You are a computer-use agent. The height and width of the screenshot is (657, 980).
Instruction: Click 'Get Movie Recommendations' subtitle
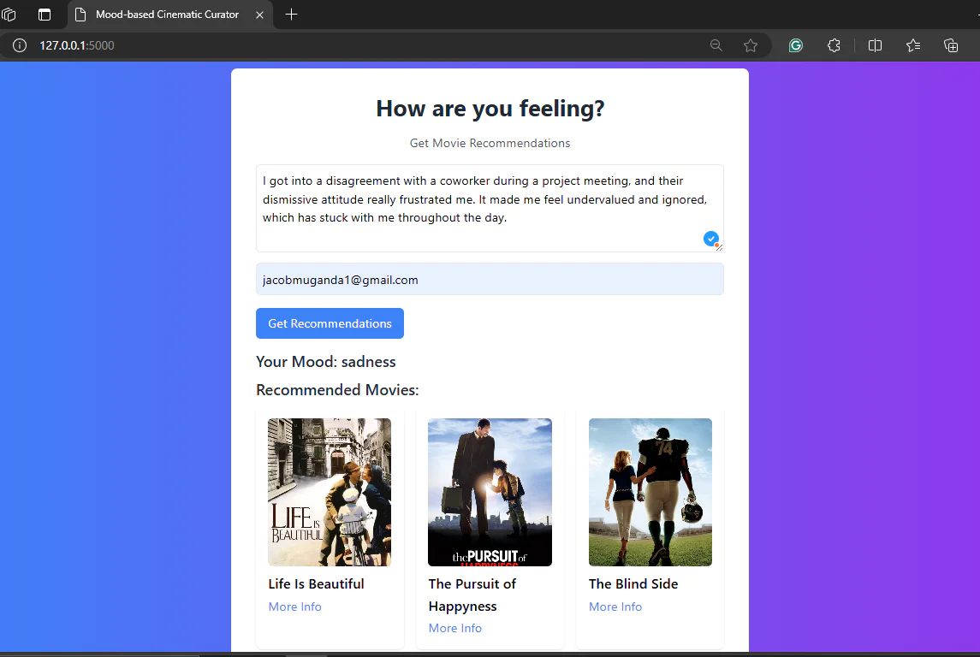coord(490,143)
